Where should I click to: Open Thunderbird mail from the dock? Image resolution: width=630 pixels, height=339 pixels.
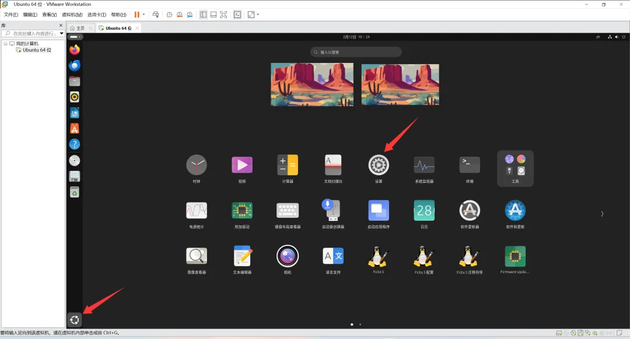pos(74,65)
